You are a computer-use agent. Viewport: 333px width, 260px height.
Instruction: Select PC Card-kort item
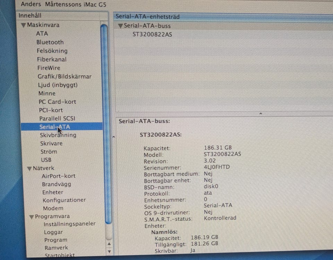point(57,102)
